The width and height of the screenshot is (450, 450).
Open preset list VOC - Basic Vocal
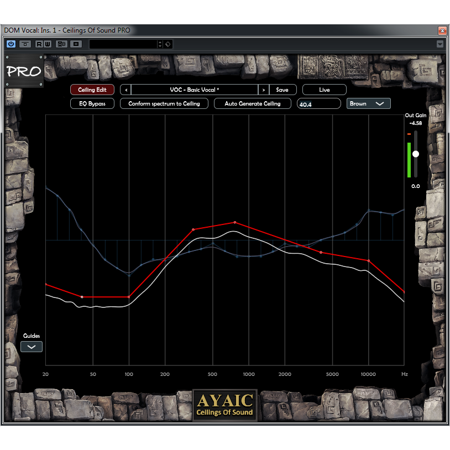click(x=195, y=90)
